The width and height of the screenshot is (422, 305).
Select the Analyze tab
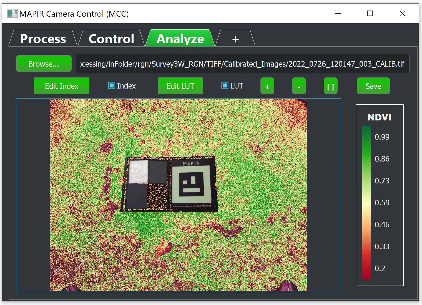(180, 39)
